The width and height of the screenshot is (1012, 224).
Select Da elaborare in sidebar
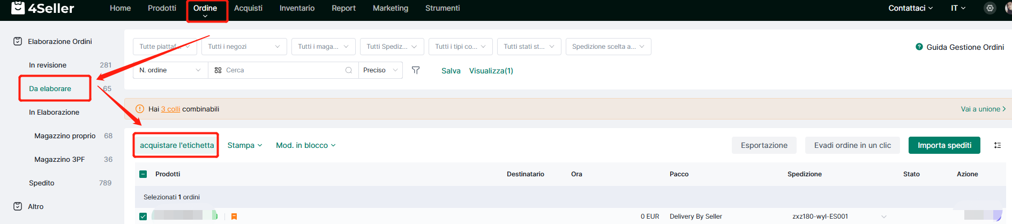tap(50, 88)
